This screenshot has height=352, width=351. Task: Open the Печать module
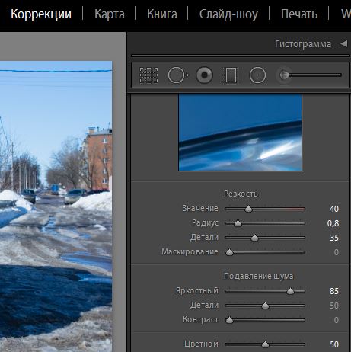[299, 14]
